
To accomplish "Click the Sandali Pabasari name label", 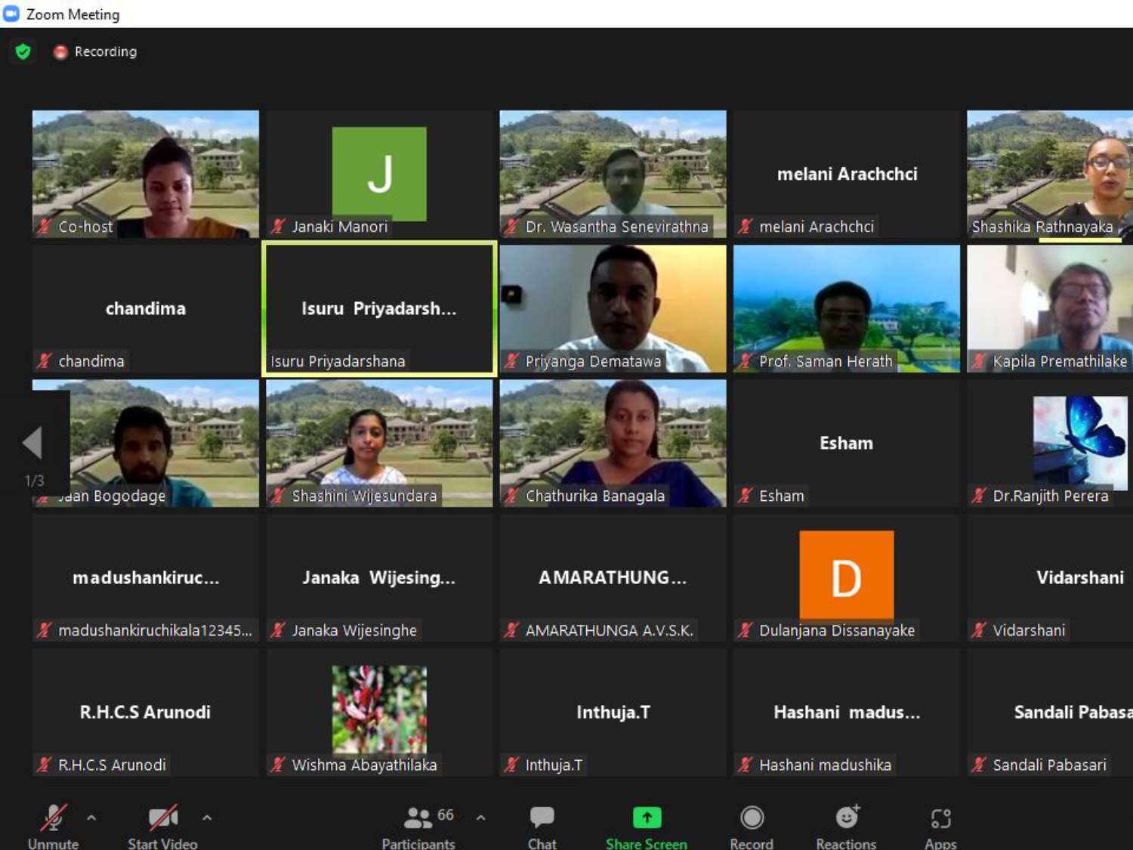I will (1049, 765).
